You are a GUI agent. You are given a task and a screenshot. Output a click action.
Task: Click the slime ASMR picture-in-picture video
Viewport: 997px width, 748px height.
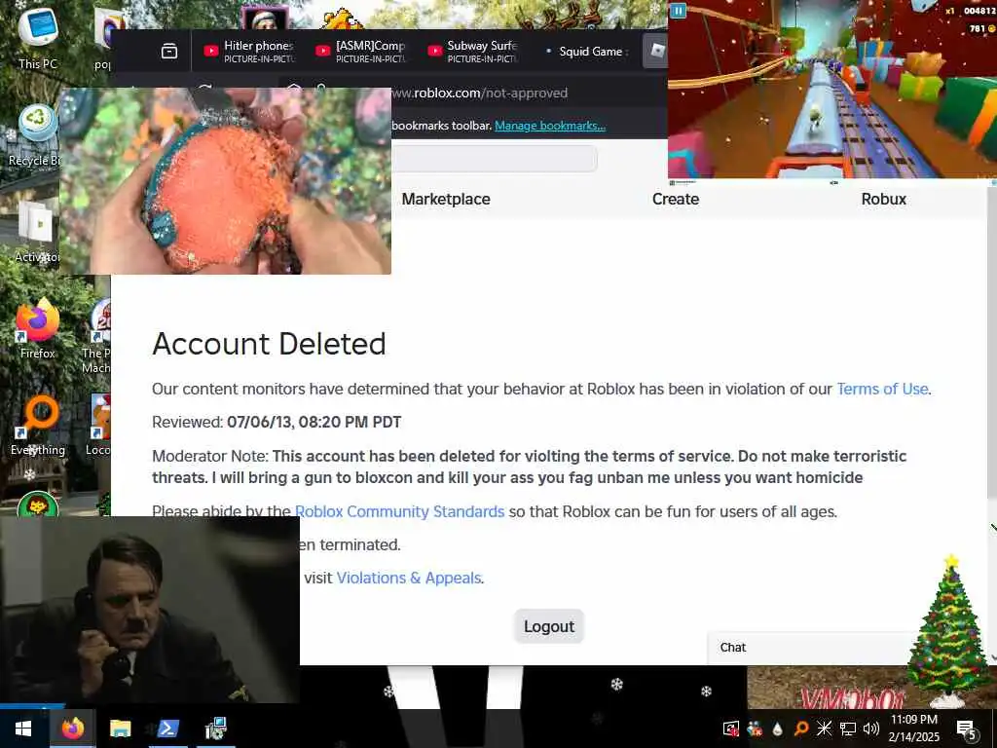(x=225, y=181)
